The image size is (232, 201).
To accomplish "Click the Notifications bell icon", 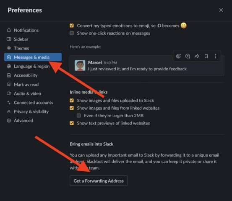I will pos(9,30).
